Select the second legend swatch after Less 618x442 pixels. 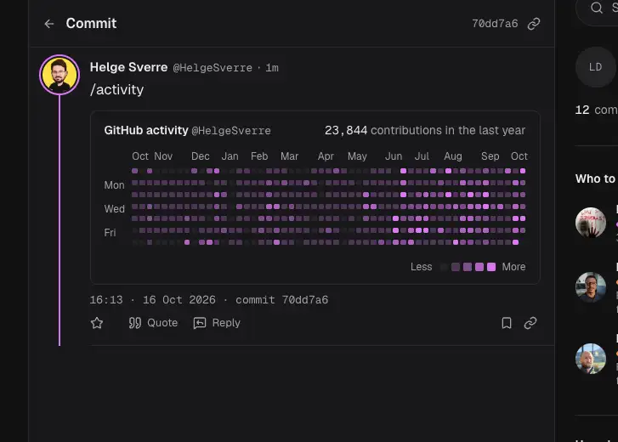coord(456,267)
